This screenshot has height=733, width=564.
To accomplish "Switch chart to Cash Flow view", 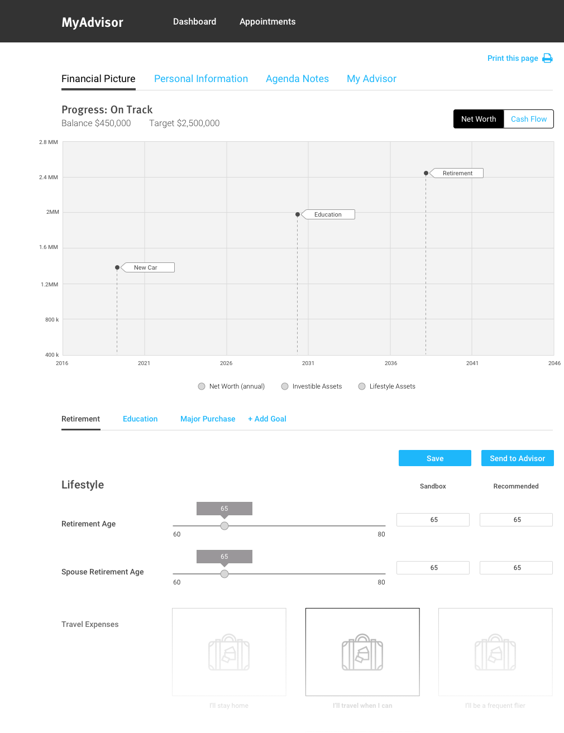I will 528,119.
